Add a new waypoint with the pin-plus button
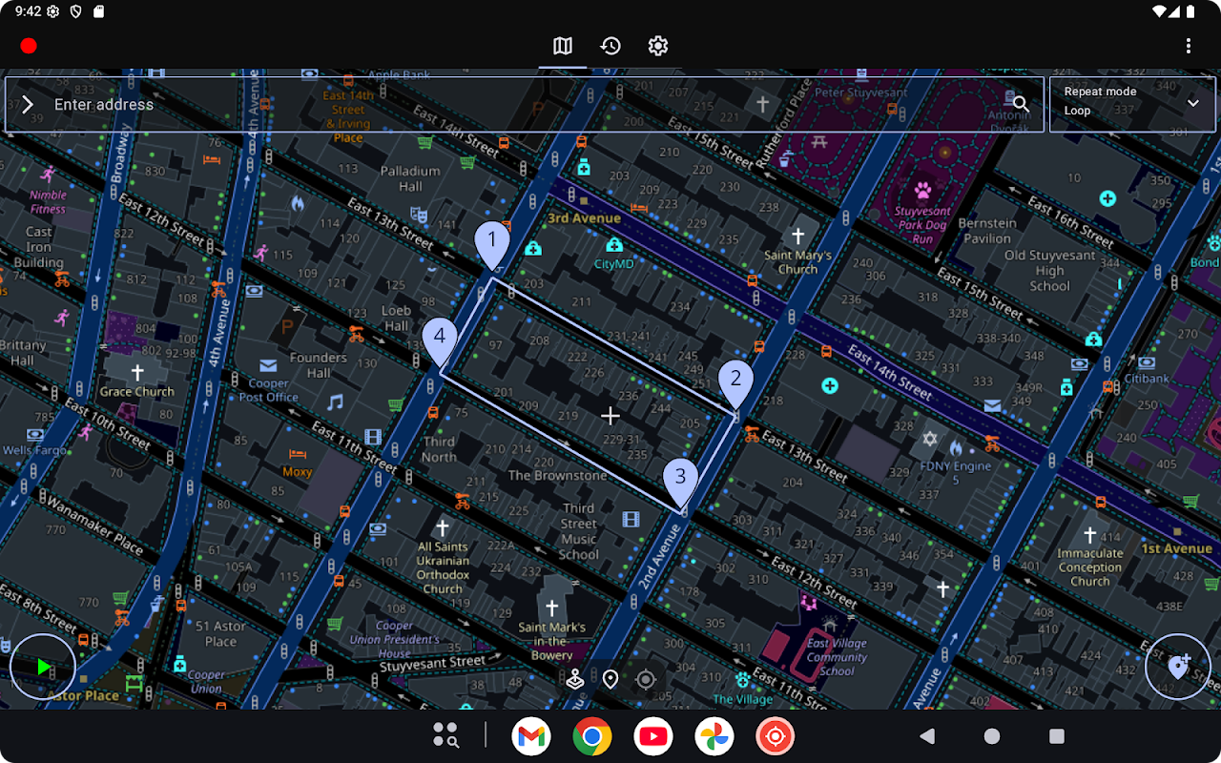The height and width of the screenshot is (763, 1221). coord(1178,667)
